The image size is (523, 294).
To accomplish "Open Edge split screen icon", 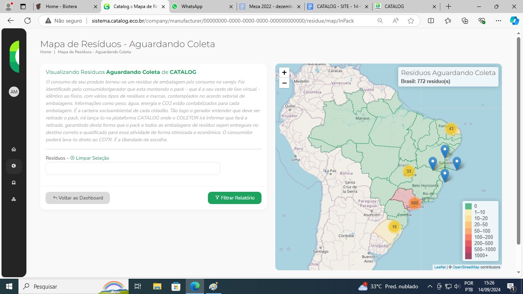I will [431, 21].
